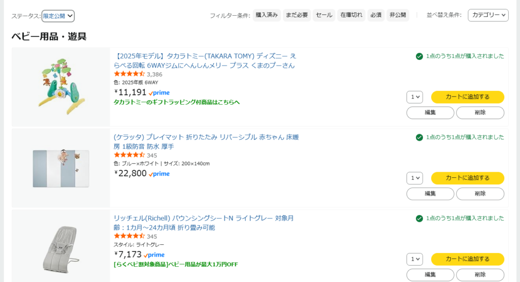Click star rating of Kerätta playmat
The image size is (520, 282).
[x=129, y=155]
